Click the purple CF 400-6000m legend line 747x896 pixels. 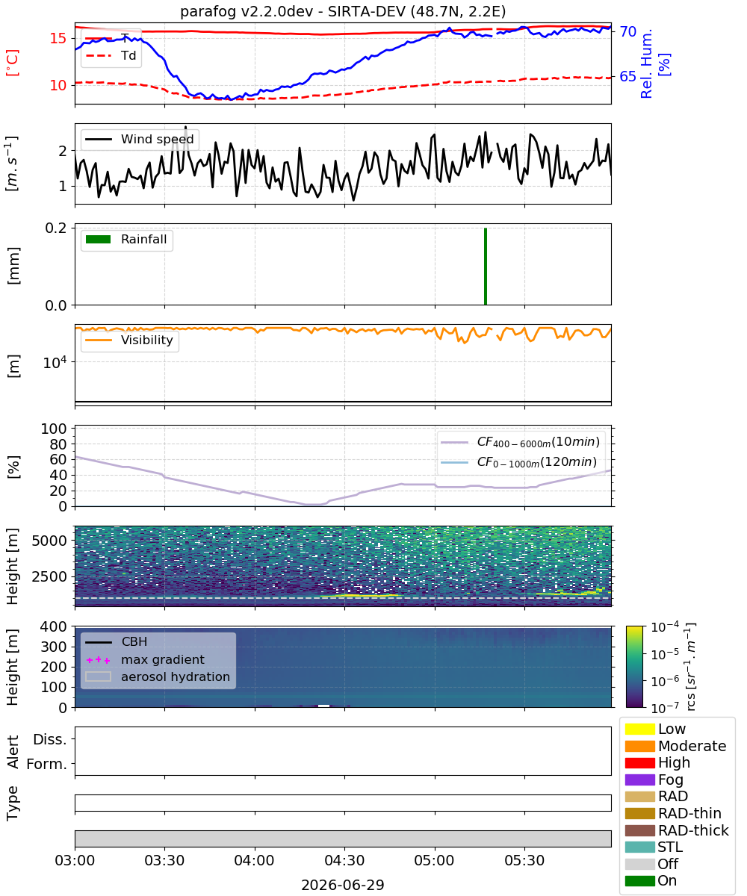pyautogui.click(x=453, y=442)
